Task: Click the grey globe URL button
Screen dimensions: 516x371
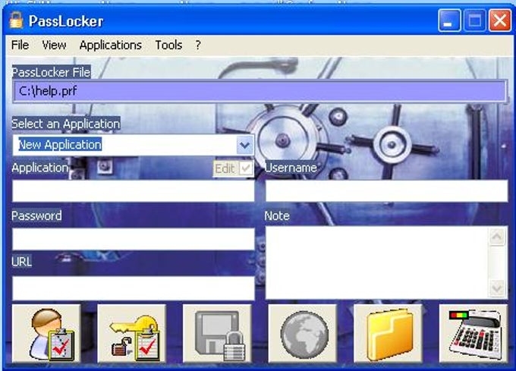Action: click(x=303, y=334)
